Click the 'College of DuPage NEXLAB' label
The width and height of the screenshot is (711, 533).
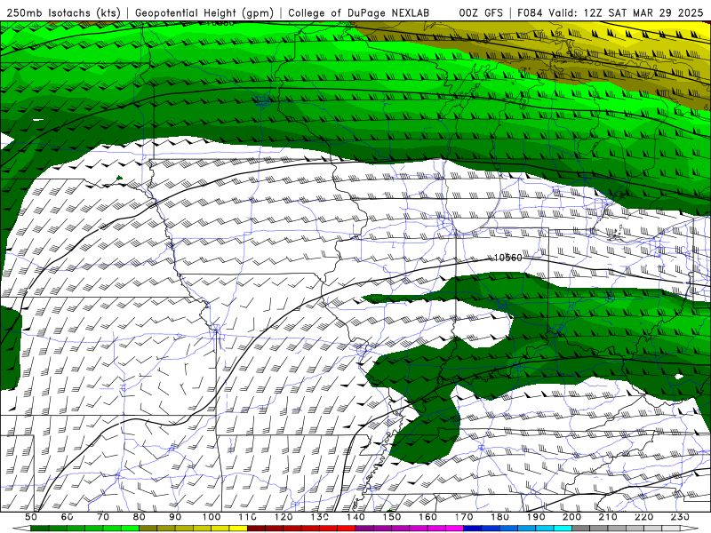[x=359, y=12]
